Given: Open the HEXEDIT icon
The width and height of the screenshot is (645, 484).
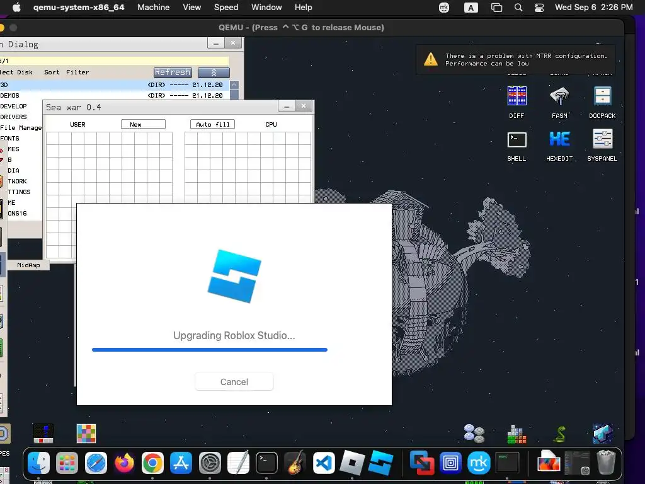Looking at the screenshot, I should click(x=559, y=145).
